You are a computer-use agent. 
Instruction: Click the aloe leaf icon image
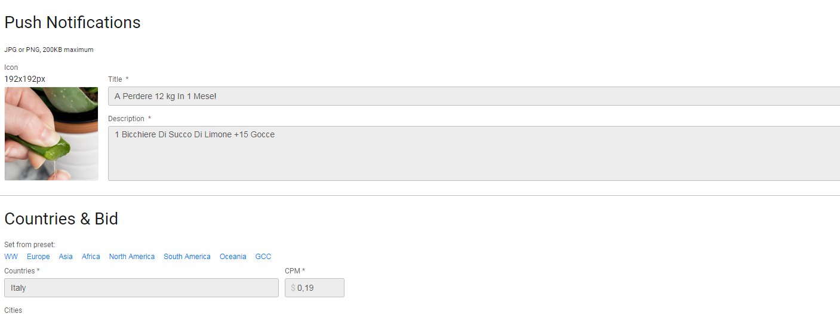click(x=51, y=134)
